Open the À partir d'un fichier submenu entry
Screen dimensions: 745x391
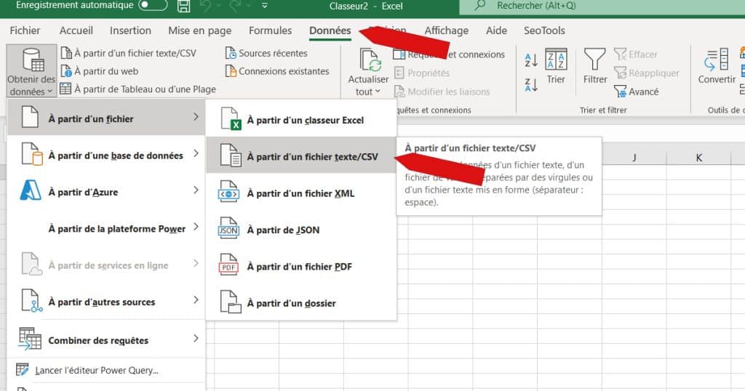click(106, 117)
